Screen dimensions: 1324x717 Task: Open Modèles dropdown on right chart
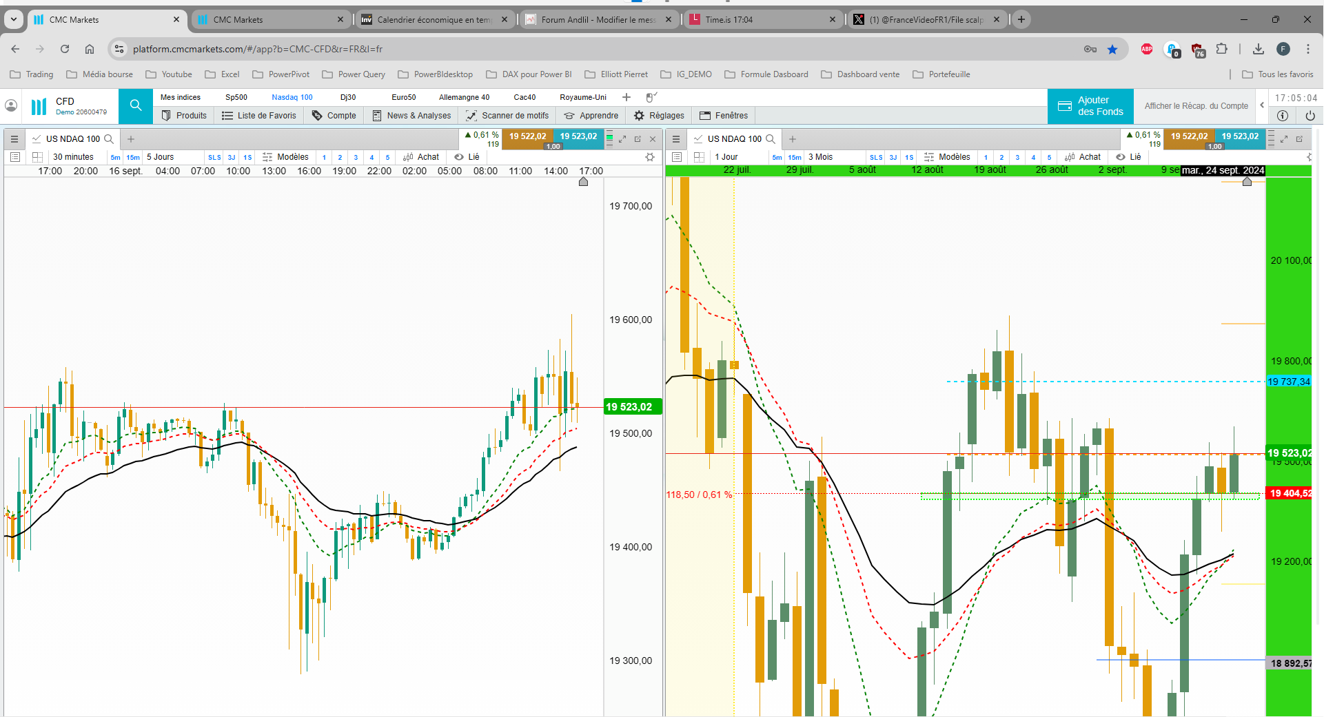tap(947, 157)
